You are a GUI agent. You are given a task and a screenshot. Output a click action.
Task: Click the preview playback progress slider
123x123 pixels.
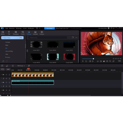[x=96, y=59]
